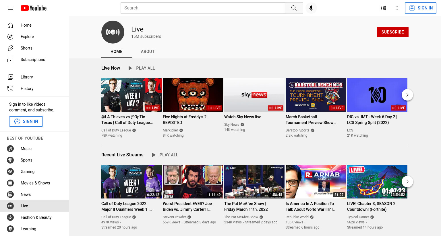This screenshot has height=236, width=441.
Task: Open the YouTube apps grid
Action: [x=383, y=8]
